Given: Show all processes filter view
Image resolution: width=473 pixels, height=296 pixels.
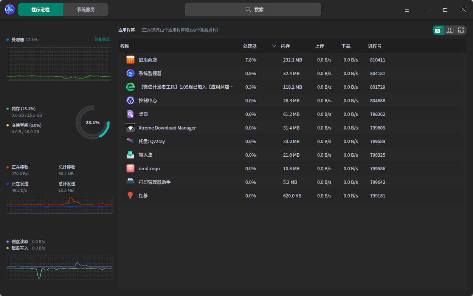Looking at the screenshot, I should click(461, 31).
